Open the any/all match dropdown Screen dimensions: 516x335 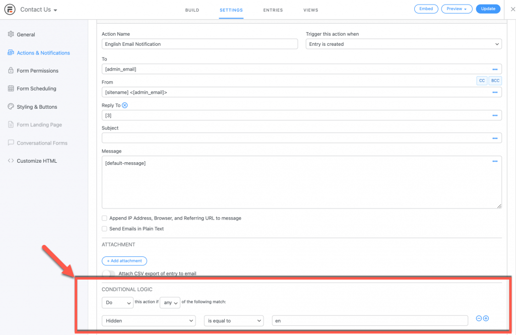tap(170, 303)
